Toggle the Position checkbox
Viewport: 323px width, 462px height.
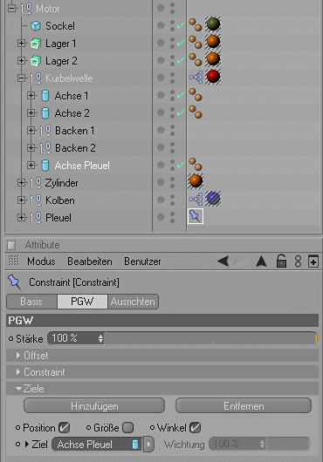coord(64,427)
